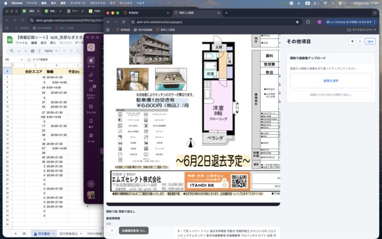Viewport: 382px width, 239px height.
Task: Click the apartment building exterior photo
Action: [150, 49]
